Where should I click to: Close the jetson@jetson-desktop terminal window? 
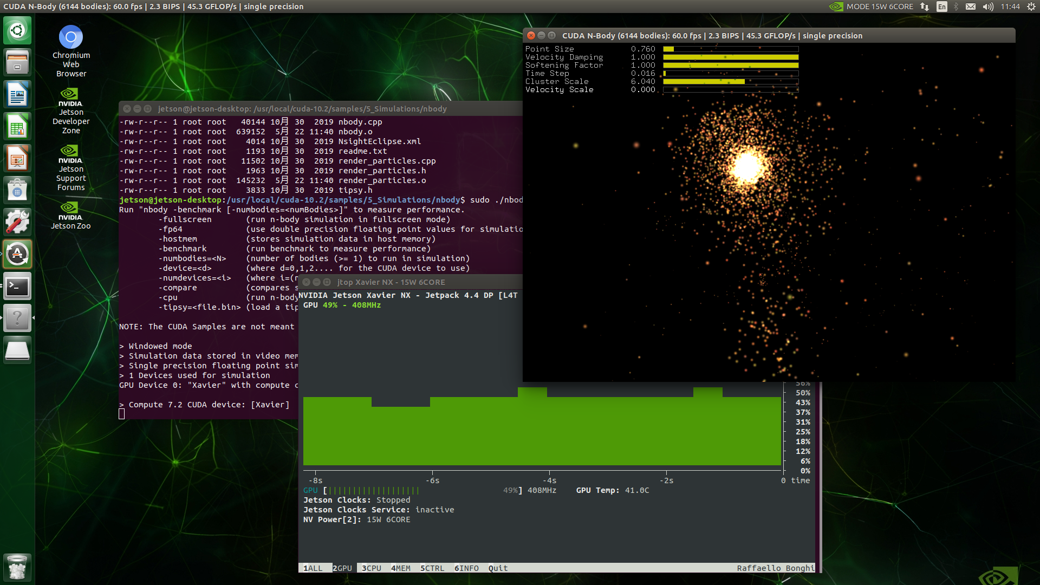click(127, 109)
